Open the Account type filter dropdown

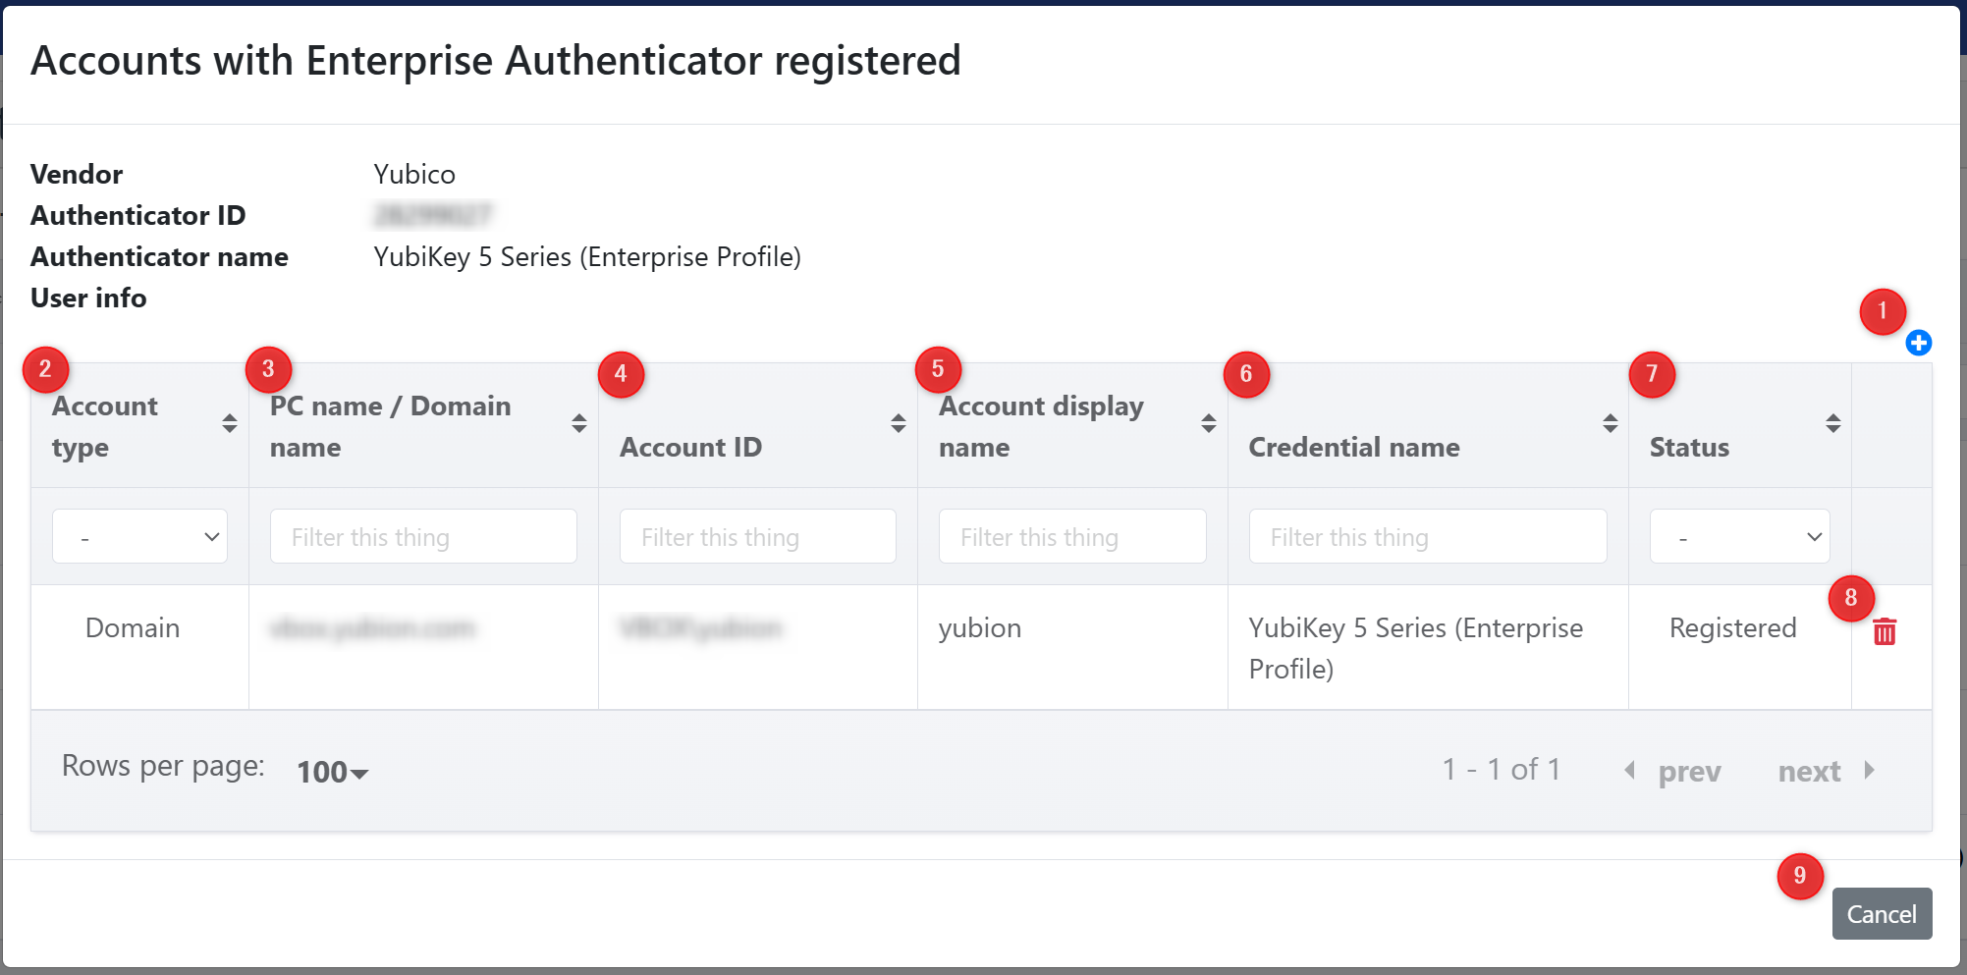point(139,536)
